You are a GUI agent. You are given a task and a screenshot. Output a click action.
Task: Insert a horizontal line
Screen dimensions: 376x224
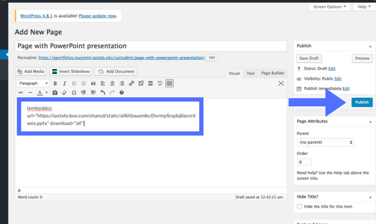click(30, 92)
